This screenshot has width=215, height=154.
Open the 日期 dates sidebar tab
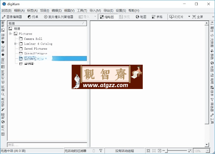click(x=3, y=63)
